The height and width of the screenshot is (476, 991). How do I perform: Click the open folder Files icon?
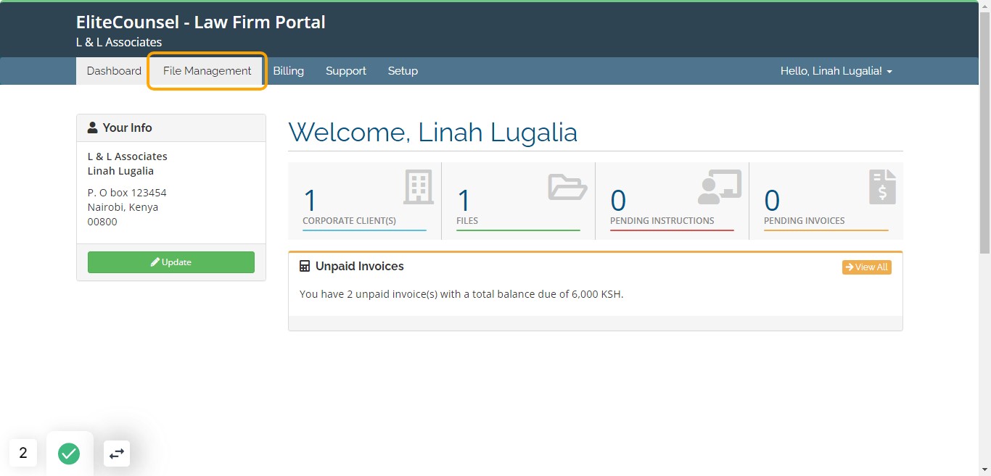567,186
